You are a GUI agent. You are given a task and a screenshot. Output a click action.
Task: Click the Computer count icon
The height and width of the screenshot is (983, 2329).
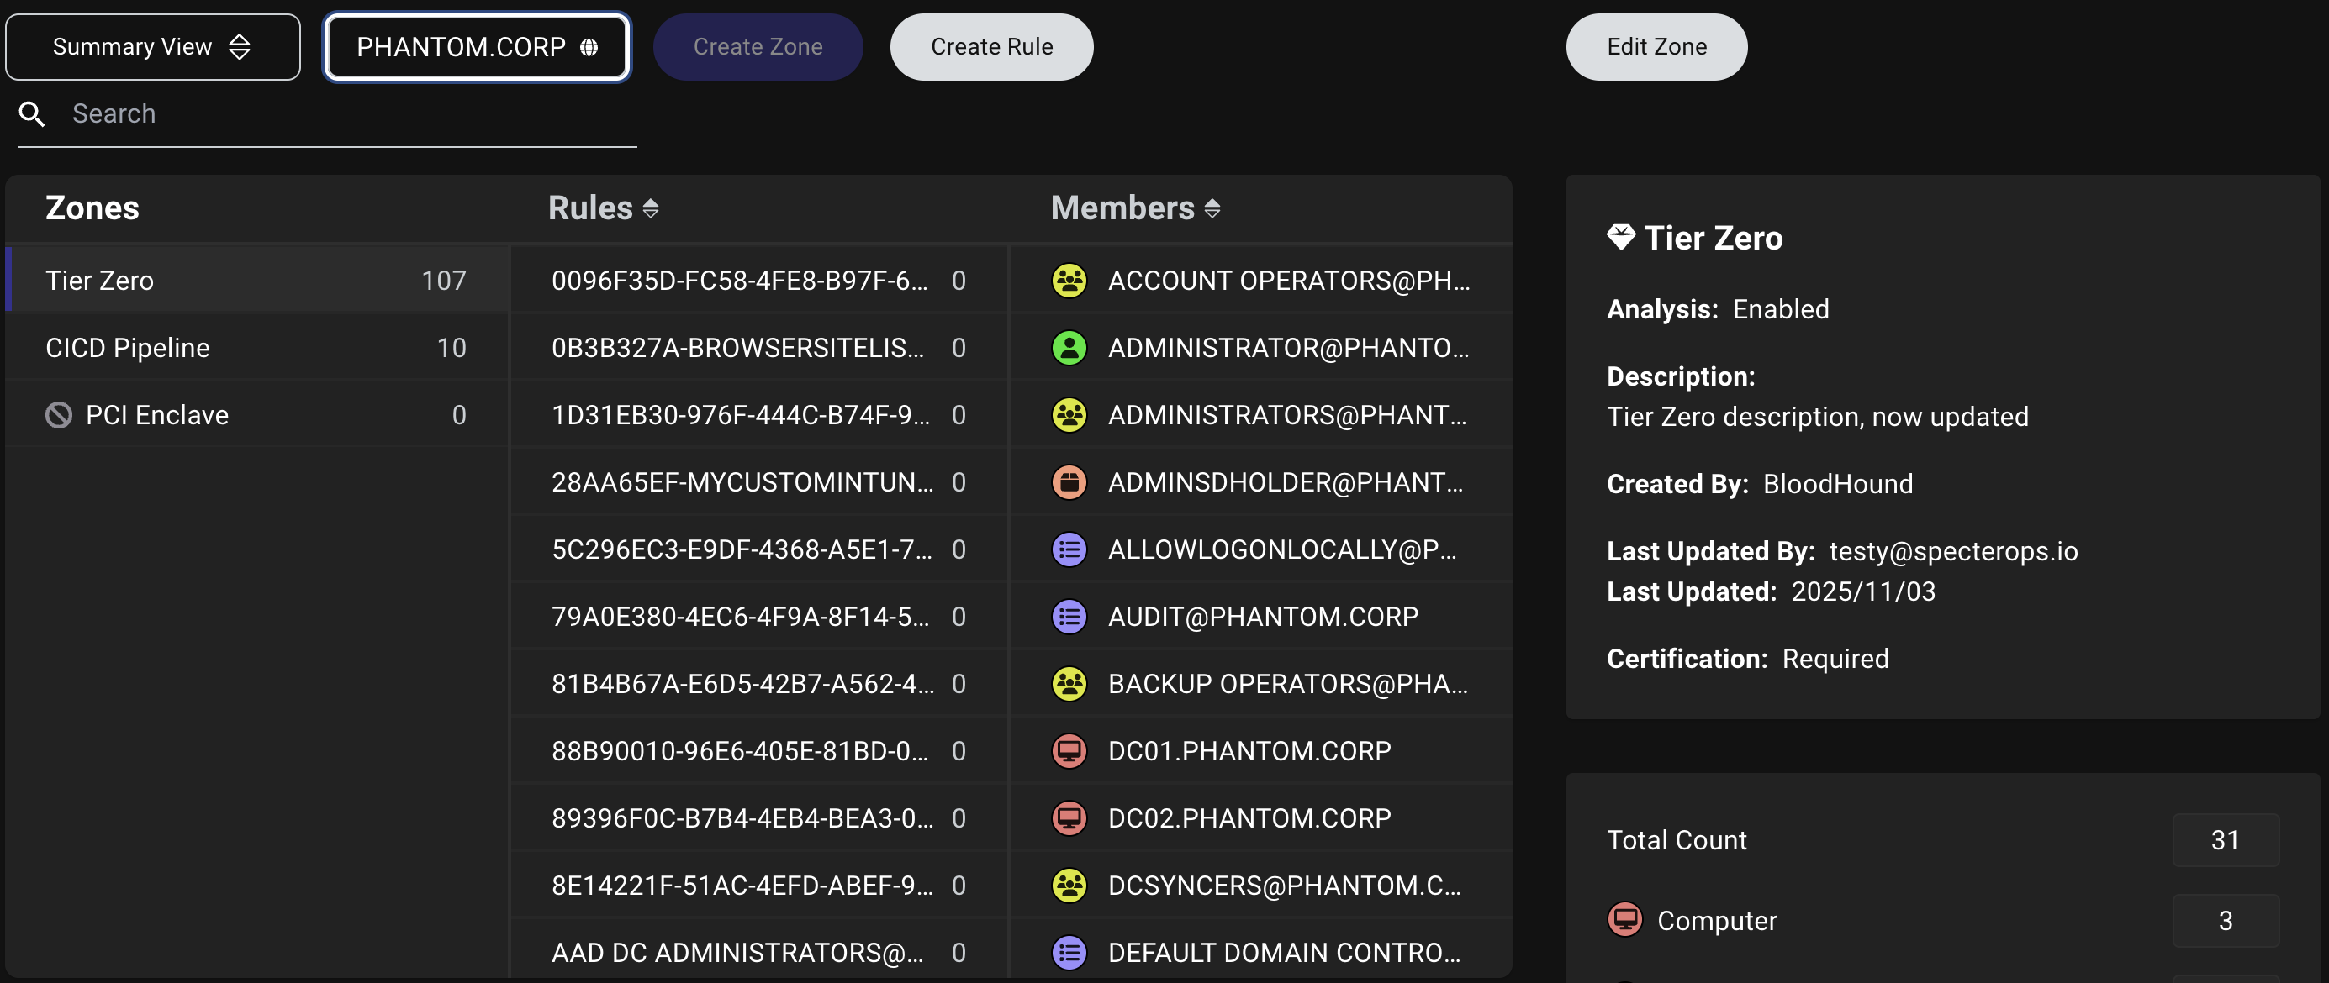1624,920
